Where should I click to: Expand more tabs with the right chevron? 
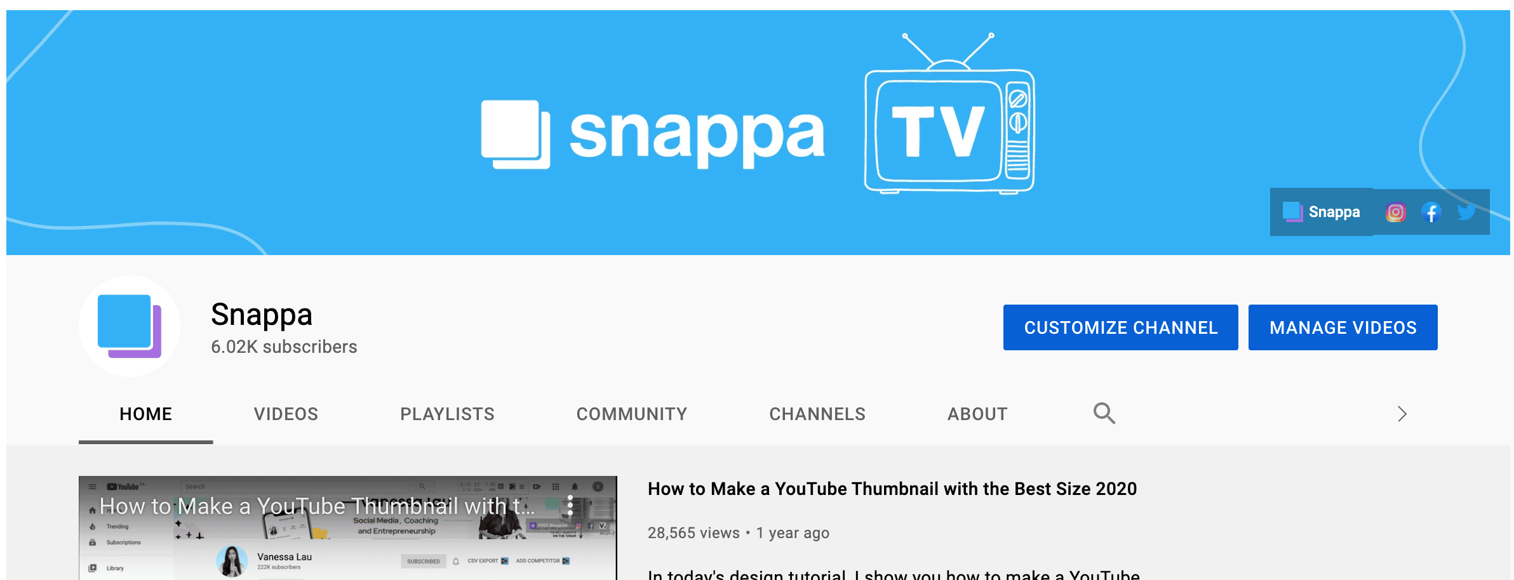(1402, 414)
